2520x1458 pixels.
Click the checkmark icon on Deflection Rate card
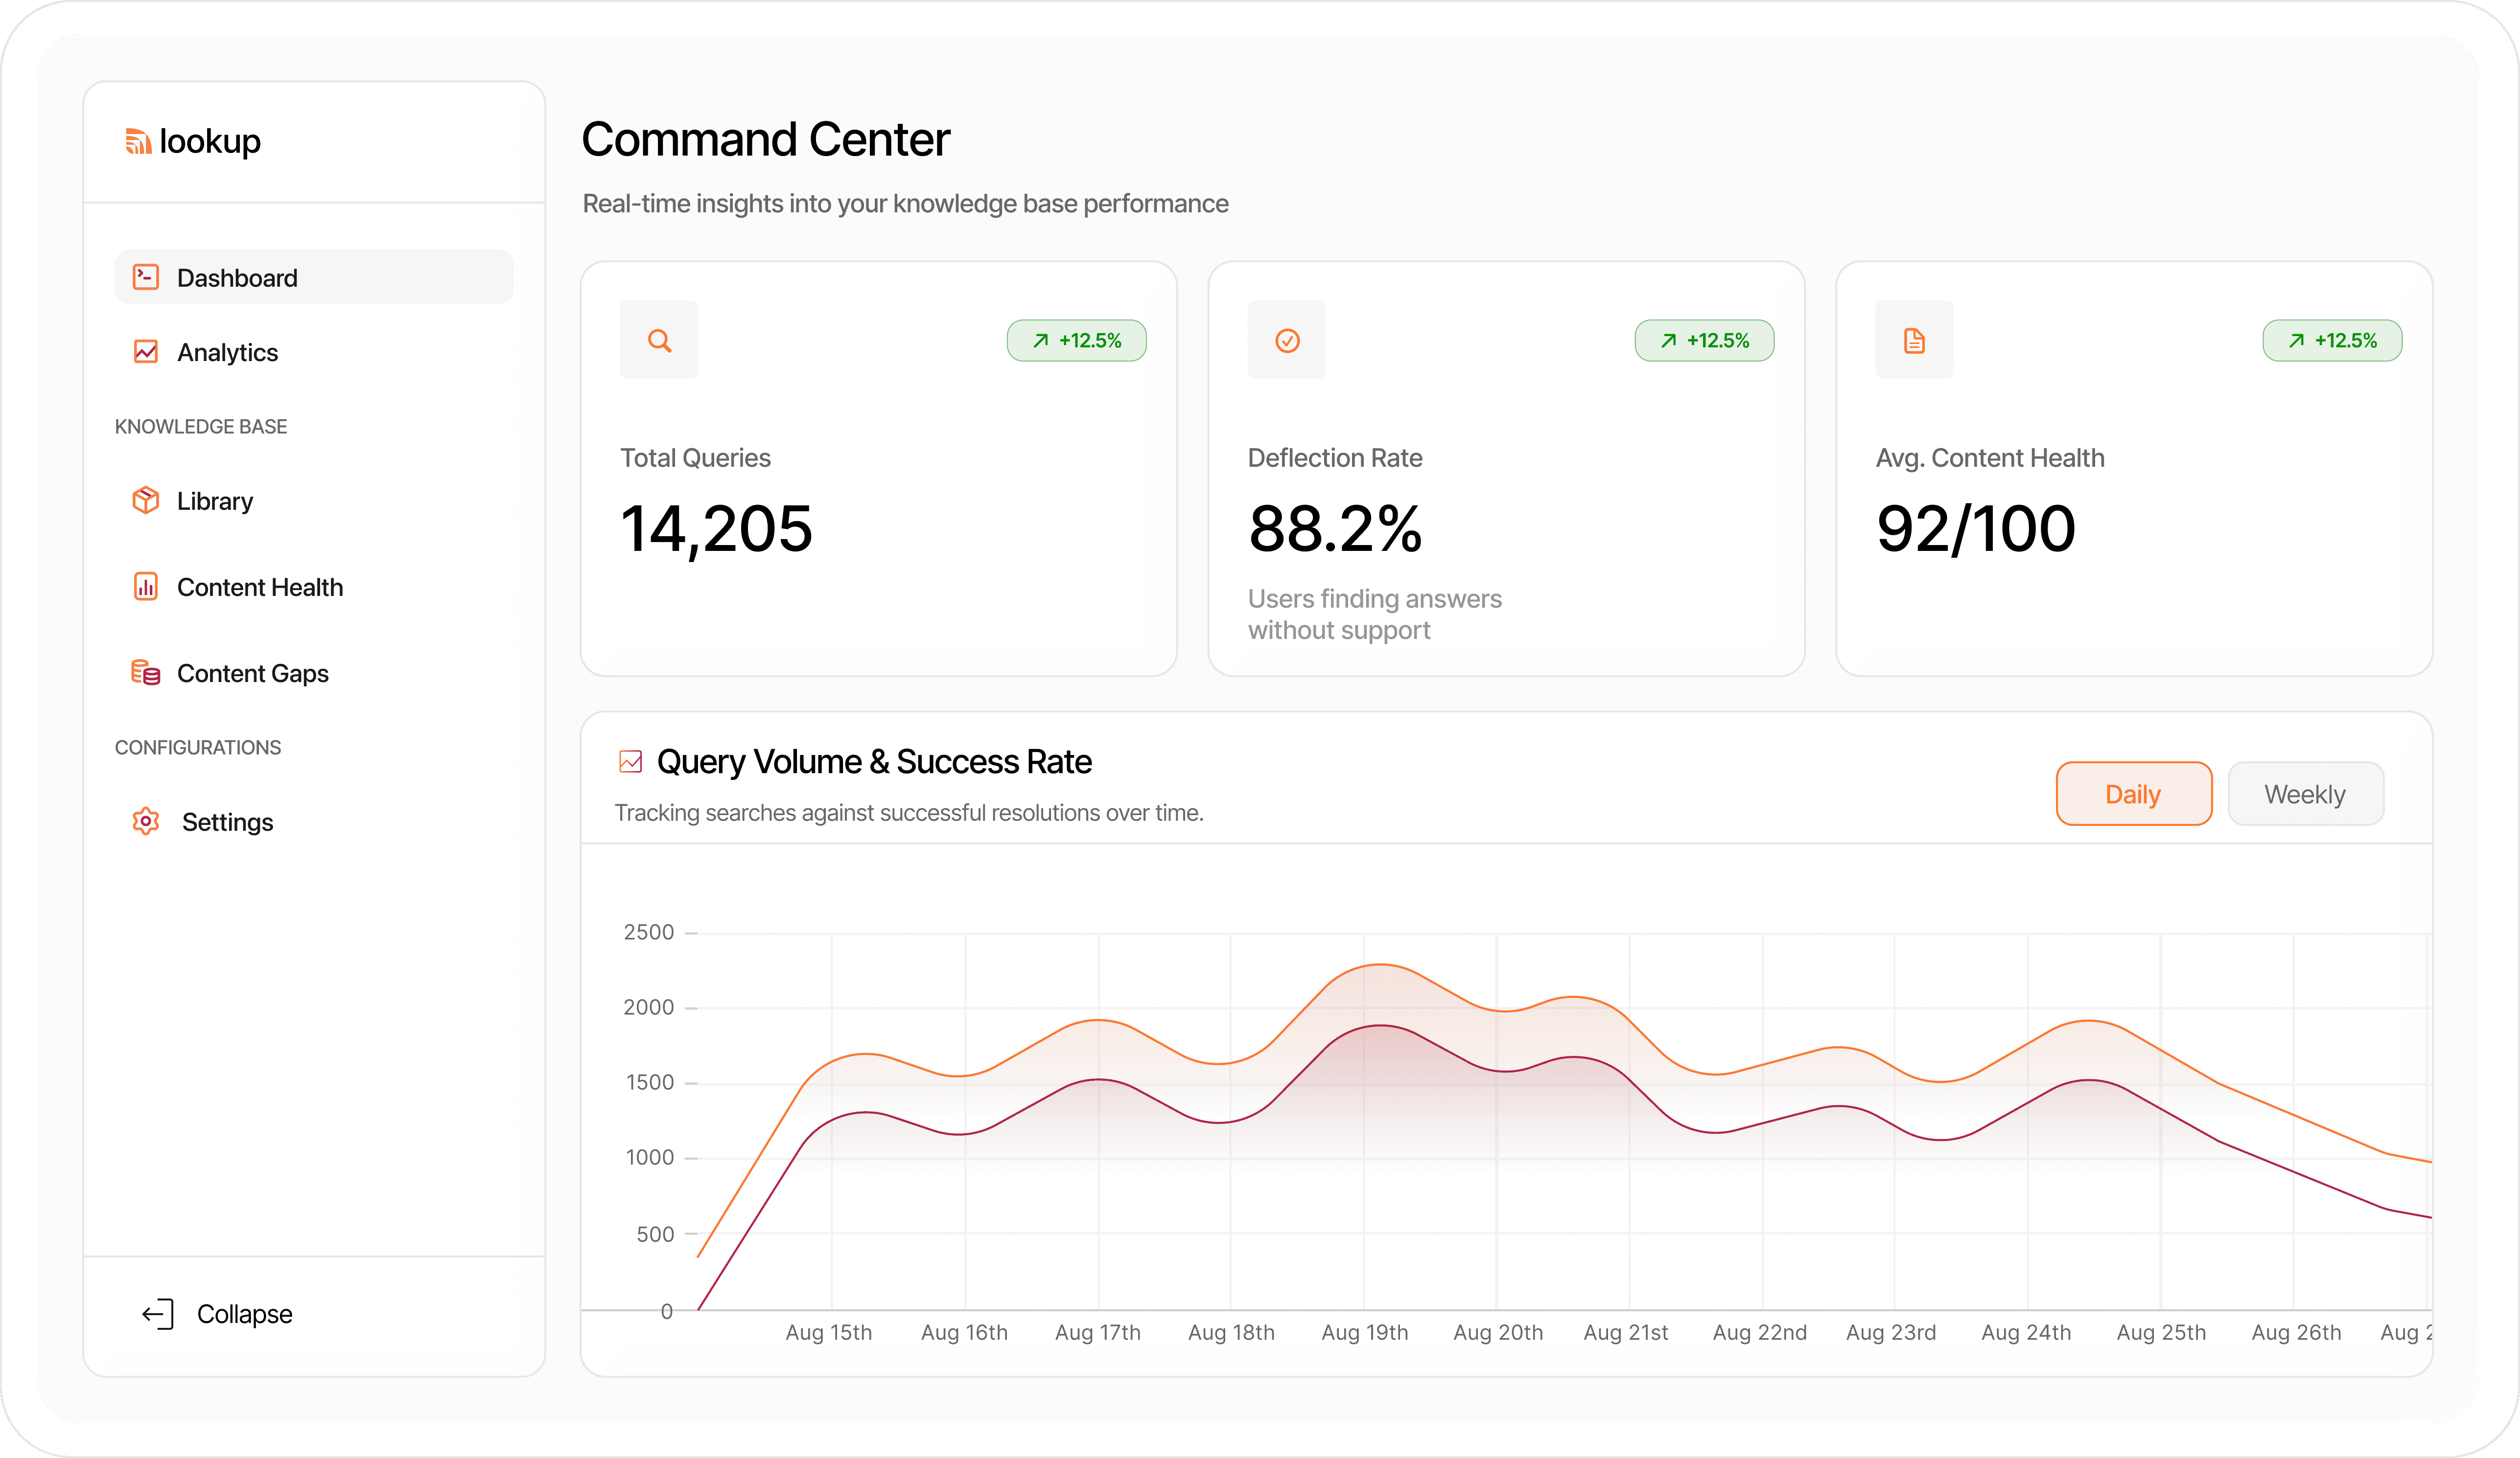click(x=1287, y=340)
